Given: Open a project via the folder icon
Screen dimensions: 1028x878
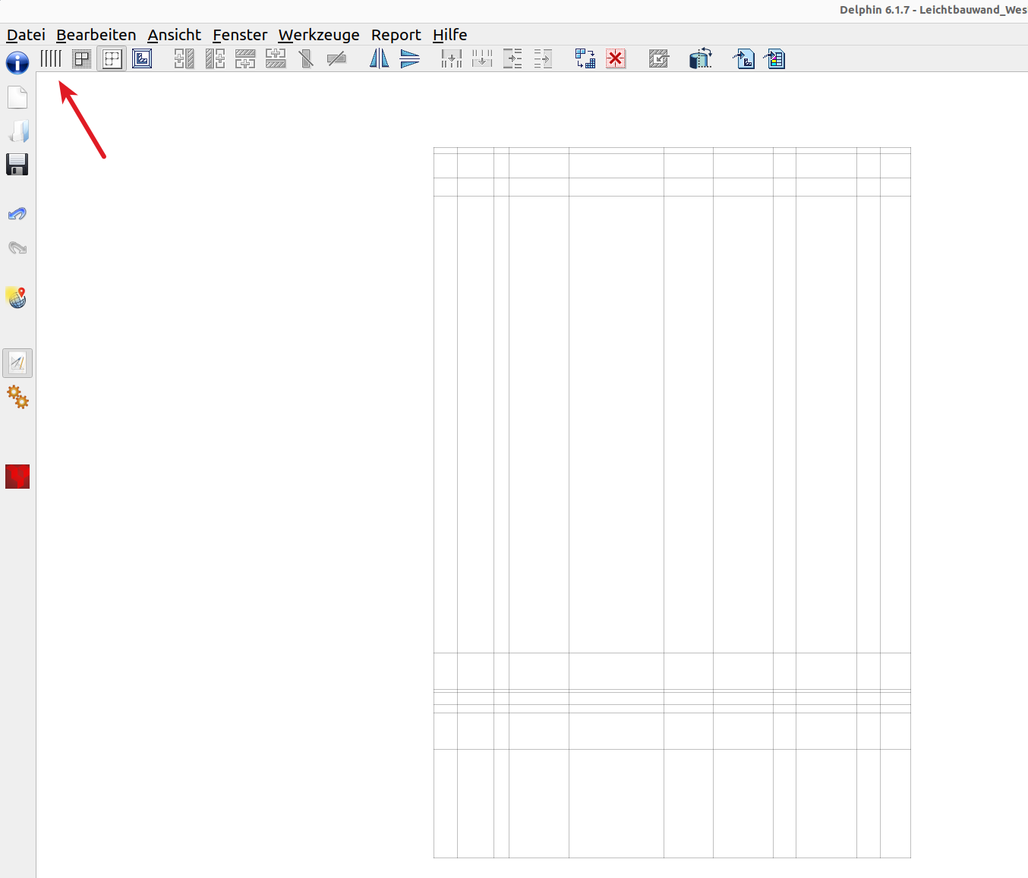Looking at the screenshot, I should pos(17,131).
